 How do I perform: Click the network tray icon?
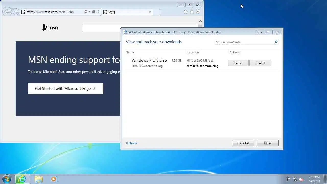tap(295, 179)
